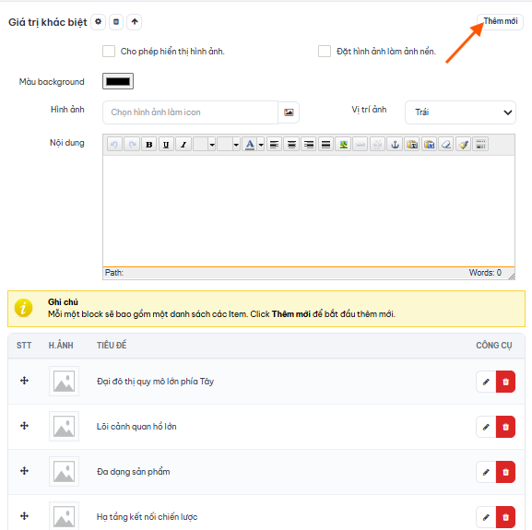Click the paste as text icon

(412, 145)
